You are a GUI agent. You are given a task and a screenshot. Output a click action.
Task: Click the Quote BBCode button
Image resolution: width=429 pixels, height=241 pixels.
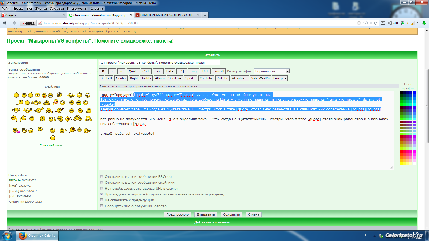coord(133,71)
